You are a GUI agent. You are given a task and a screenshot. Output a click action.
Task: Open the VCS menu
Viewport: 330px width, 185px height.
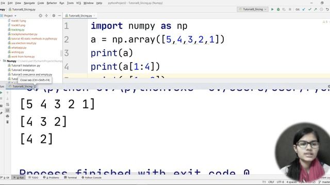click(78, 3)
